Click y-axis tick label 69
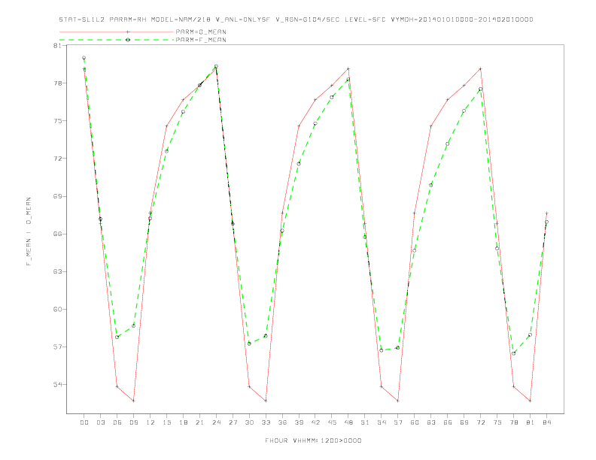This screenshot has width=596, height=460. click(x=58, y=196)
